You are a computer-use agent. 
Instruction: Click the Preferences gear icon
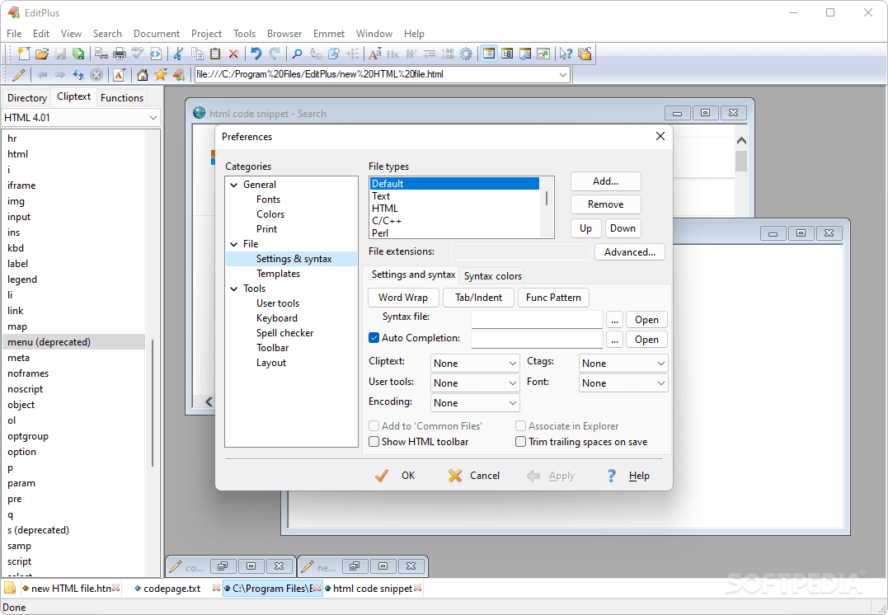[x=466, y=54]
